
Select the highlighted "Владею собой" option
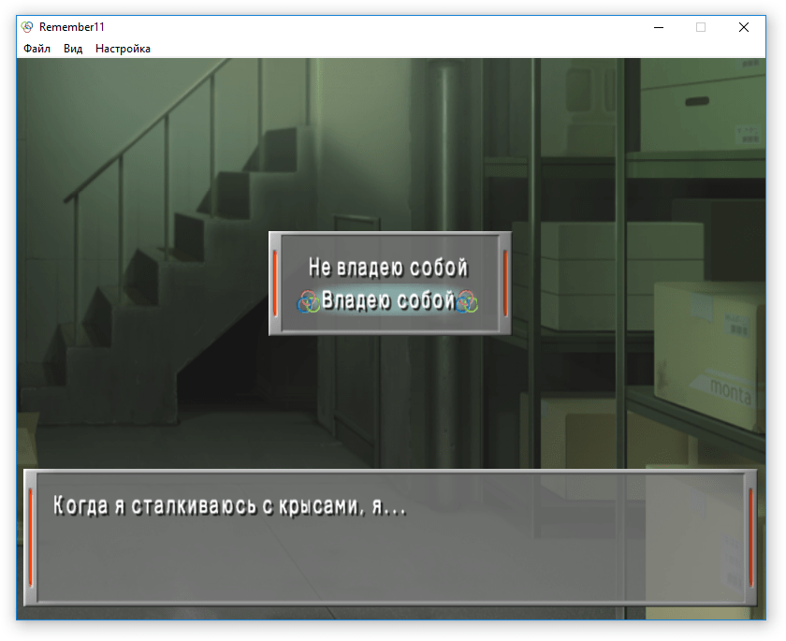coord(388,300)
